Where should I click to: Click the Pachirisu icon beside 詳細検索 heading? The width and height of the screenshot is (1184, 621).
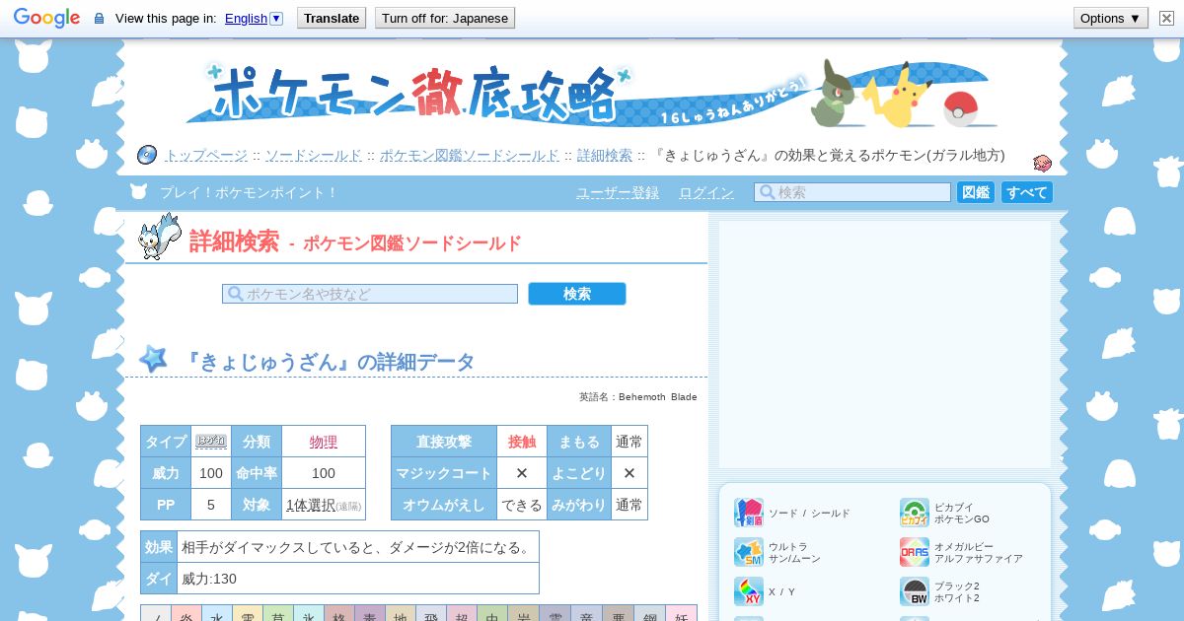(159, 237)
